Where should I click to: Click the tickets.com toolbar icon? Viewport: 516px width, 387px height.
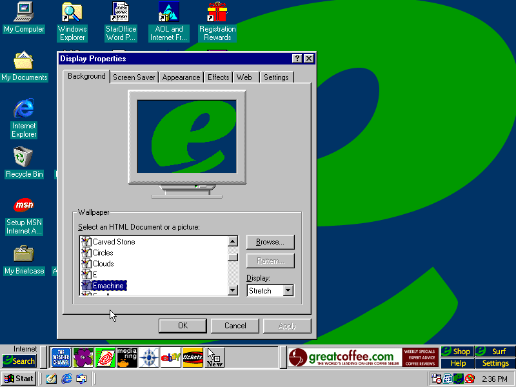click(x=193, y=357)
